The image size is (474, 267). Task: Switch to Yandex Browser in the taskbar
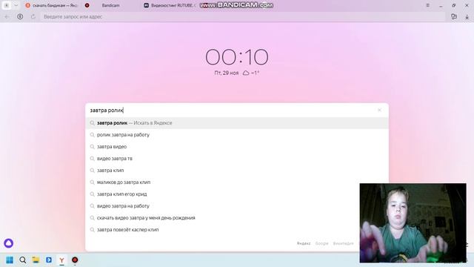[61, 260]
